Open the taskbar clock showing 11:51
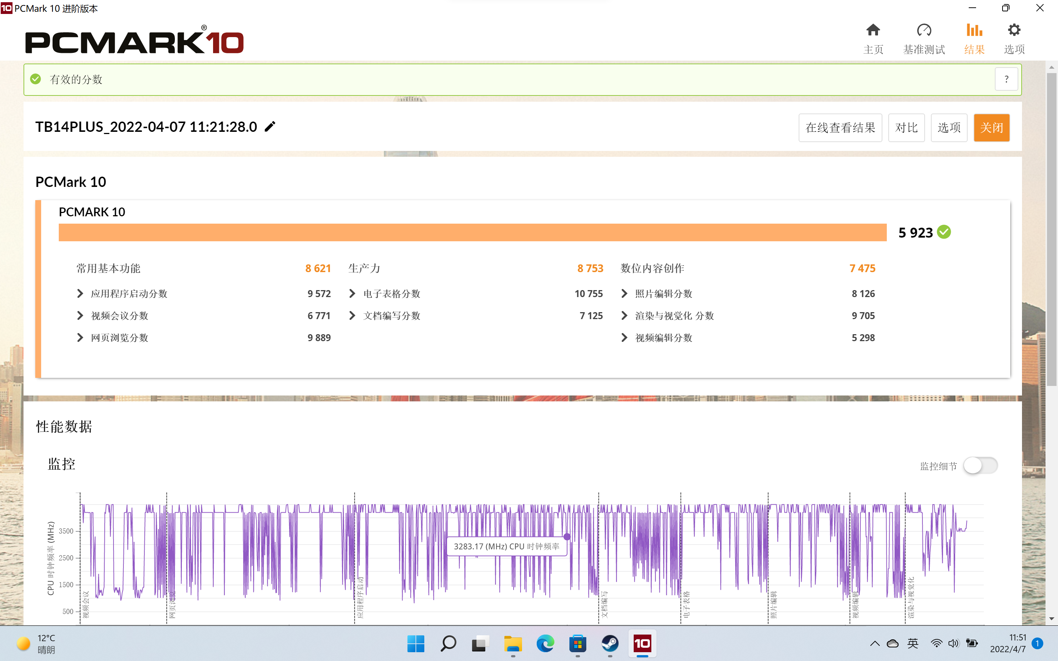 pos(1008,643)
